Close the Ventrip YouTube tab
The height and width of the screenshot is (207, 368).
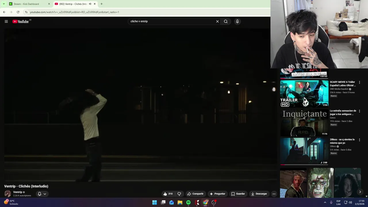click(95, 4)
